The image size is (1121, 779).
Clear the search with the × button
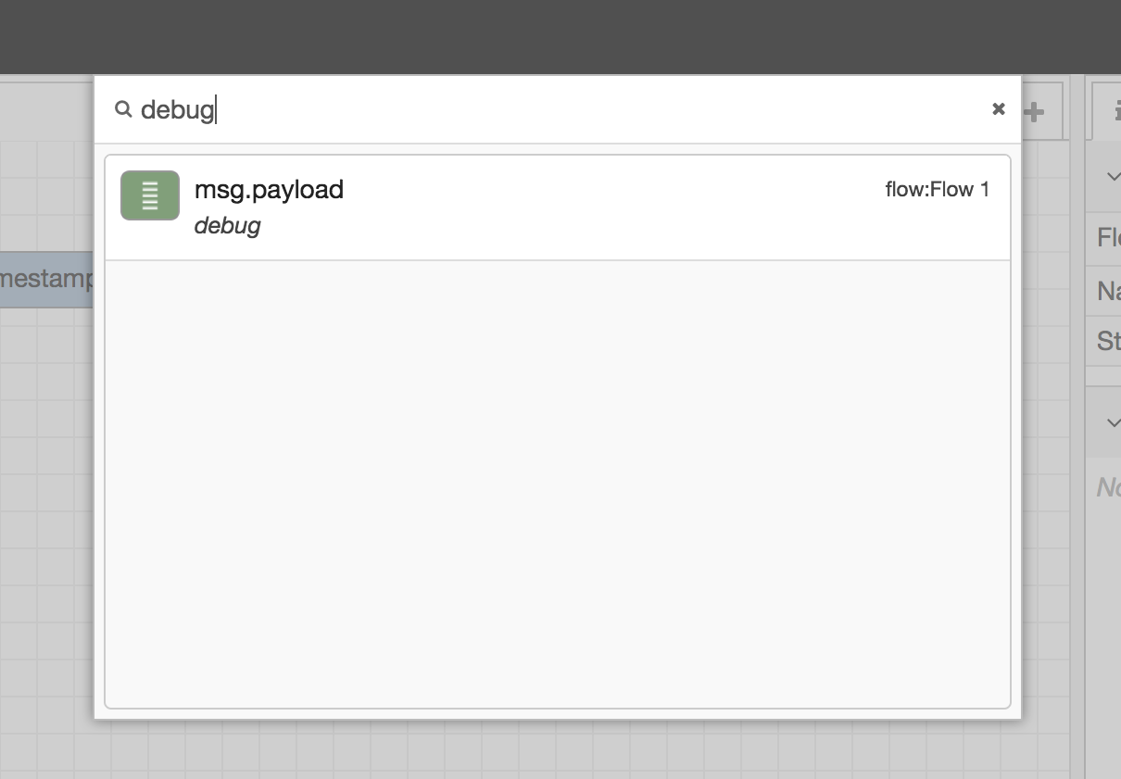(998, 109)
